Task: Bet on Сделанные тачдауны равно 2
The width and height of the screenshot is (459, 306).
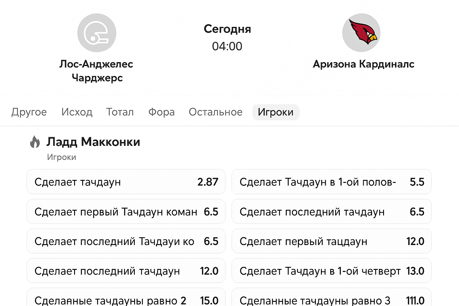Action: click(126, 299)
